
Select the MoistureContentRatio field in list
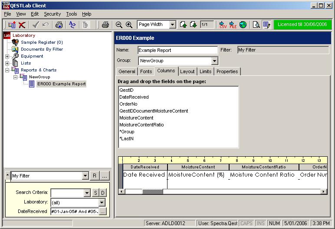click(141, 125)
